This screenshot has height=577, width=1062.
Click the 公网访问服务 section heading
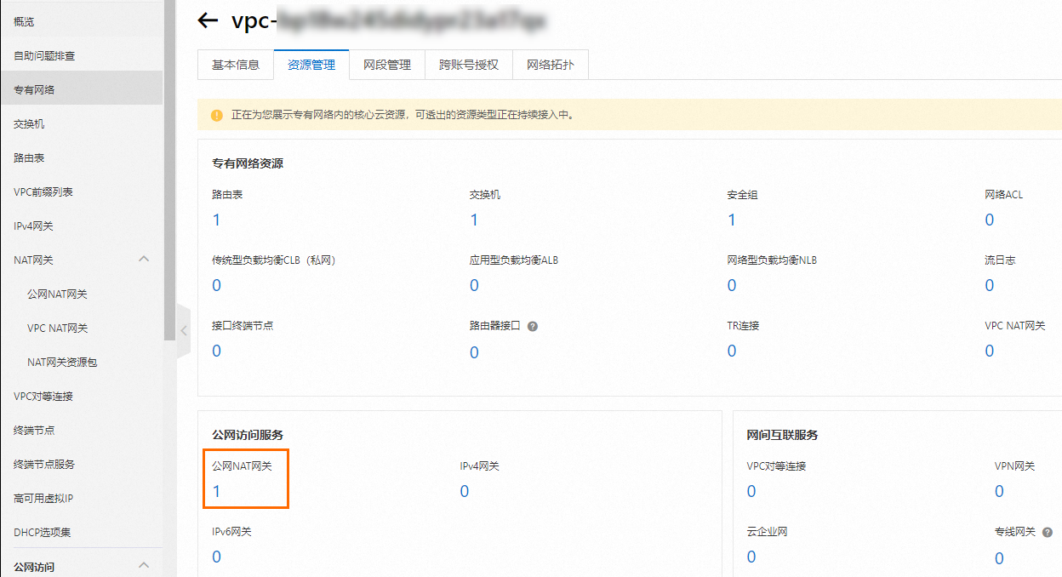(x=248, y=435)
